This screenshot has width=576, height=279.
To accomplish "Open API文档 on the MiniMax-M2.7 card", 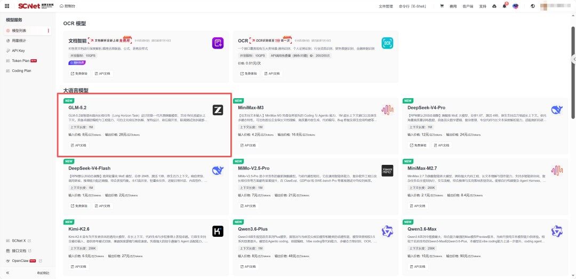I will click(419, 206).
